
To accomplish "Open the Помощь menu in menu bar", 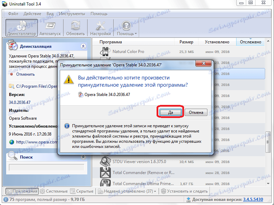I will [99, 14].
